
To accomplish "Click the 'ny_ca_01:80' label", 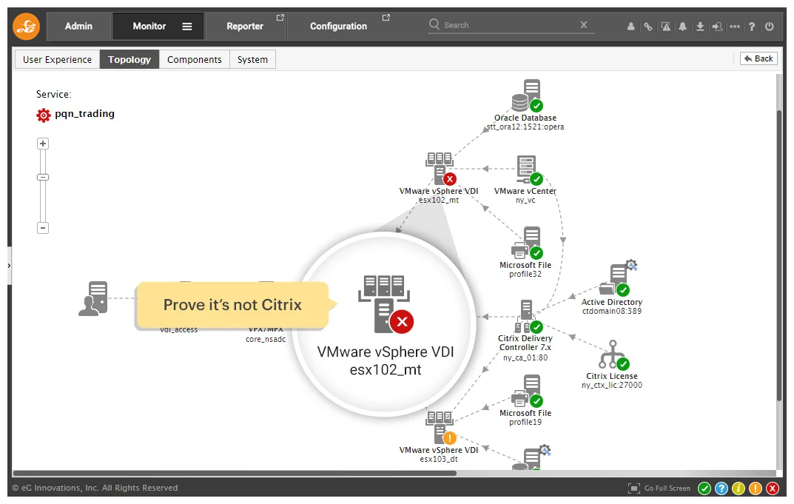I will (x=525, y=357).
